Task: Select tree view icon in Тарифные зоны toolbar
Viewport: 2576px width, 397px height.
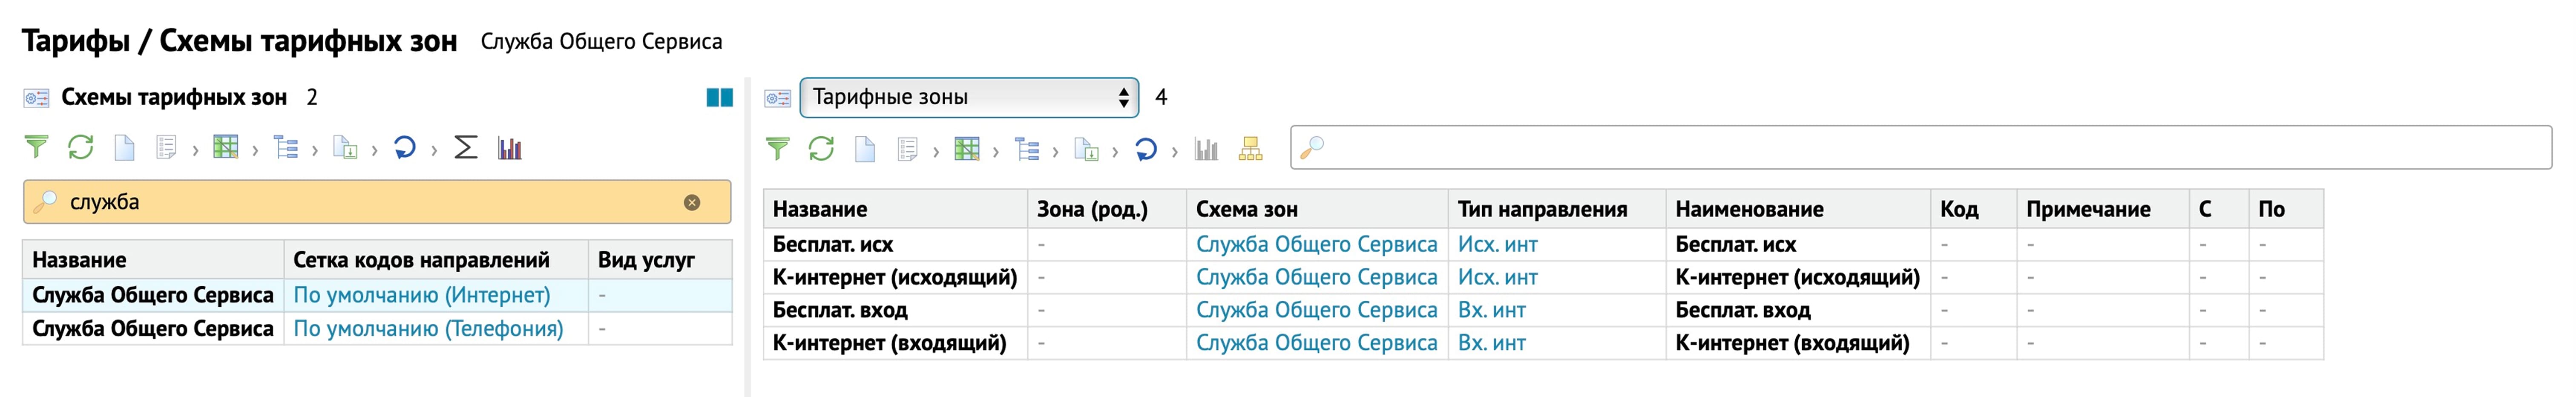Action: 1027,149
